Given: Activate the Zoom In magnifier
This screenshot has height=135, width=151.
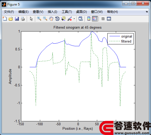Looking at the screenshot, I should click(x=39, y=19).
